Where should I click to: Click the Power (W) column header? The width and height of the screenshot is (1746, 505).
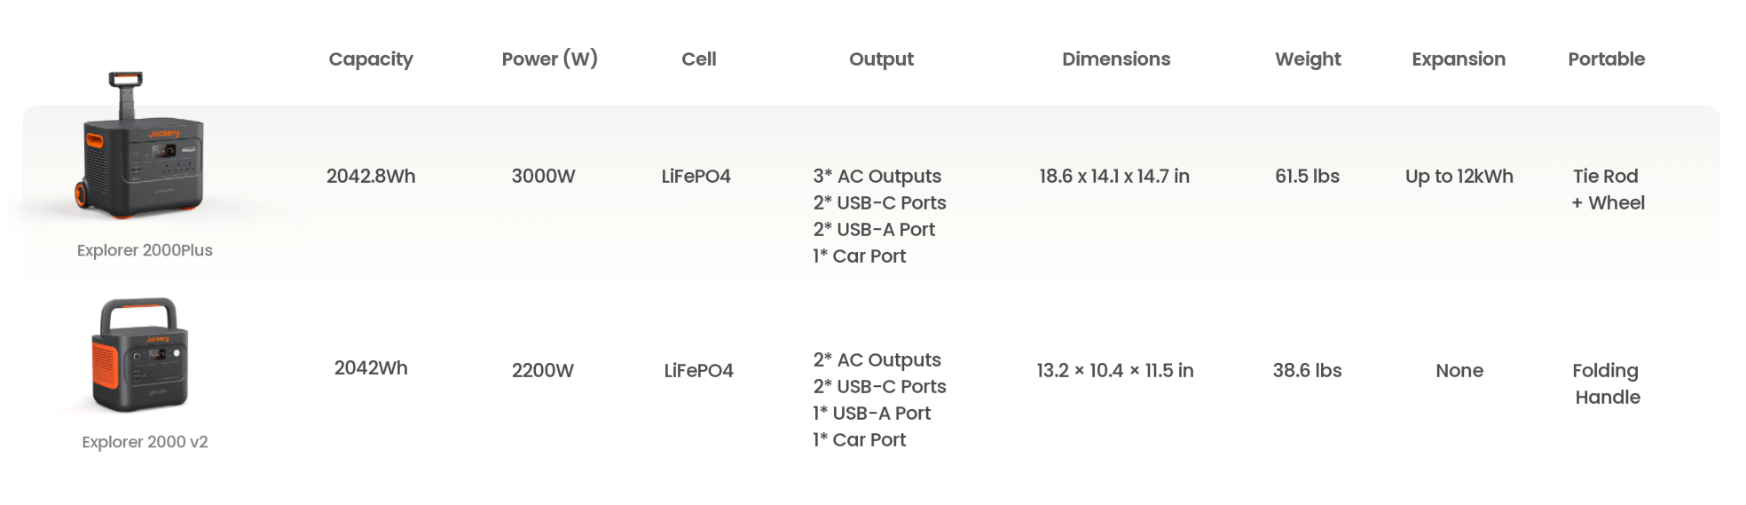pyautogui.click(x=550, y=59)
